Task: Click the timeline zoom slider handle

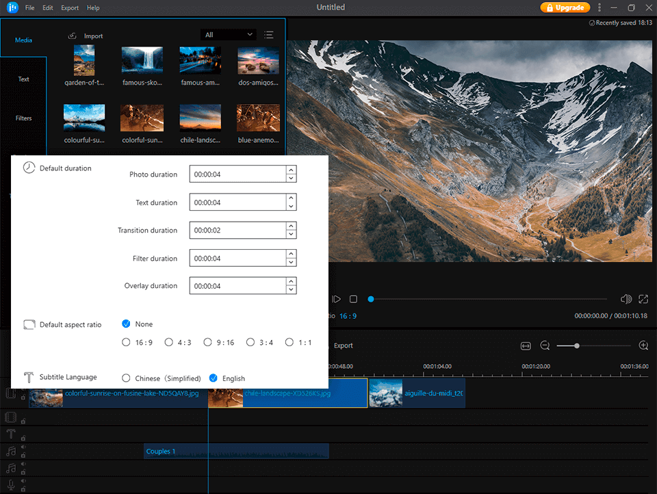Action: (577, 346)
